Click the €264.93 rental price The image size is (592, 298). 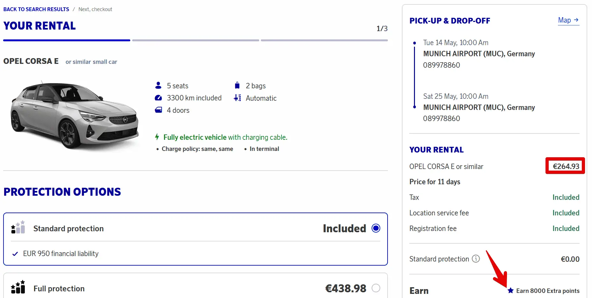point(566,166)
